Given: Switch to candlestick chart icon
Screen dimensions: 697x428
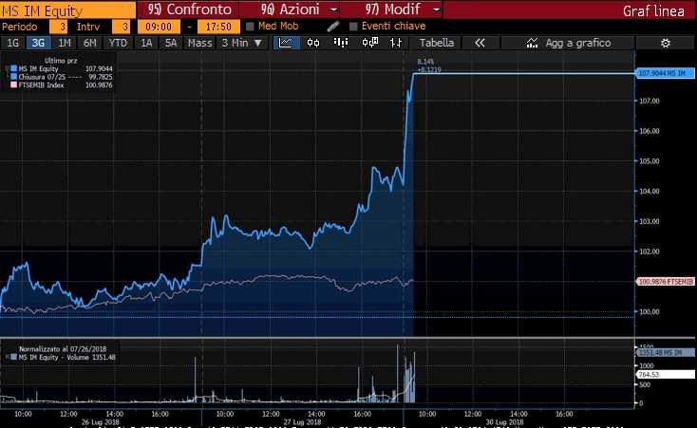Looking at the screenshot, I should 314,43.
